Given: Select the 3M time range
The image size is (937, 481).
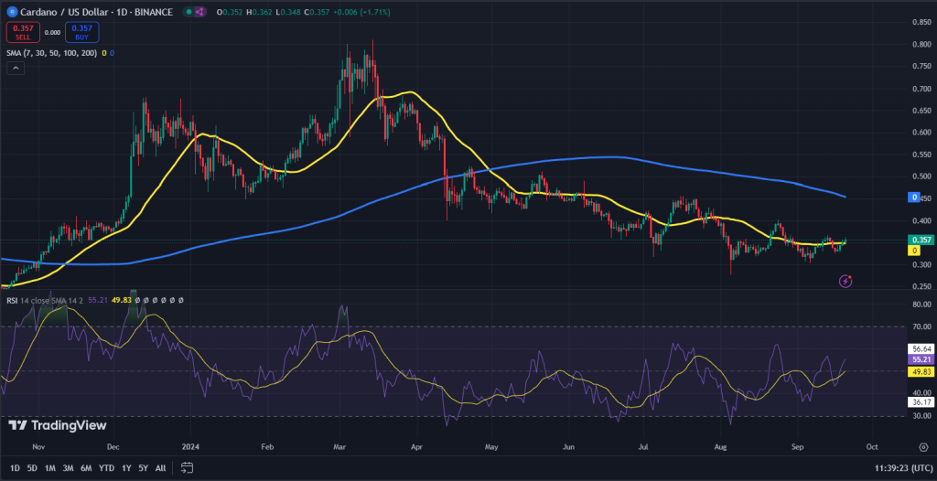Looking at the screenshot, I should point(68,468).
